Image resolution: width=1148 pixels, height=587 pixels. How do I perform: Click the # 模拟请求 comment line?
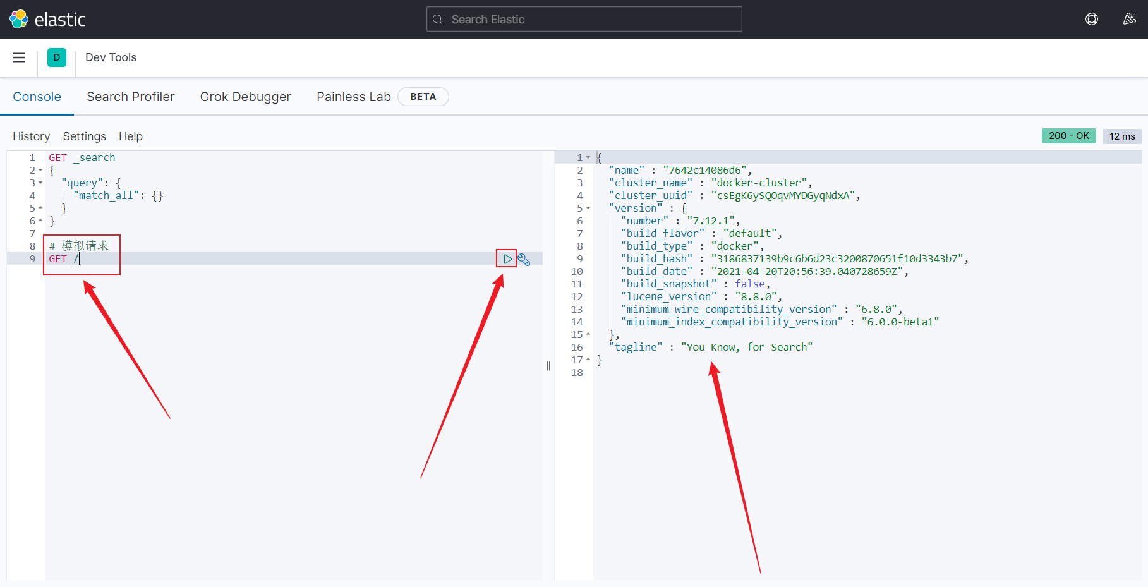[x=79, y=246]
